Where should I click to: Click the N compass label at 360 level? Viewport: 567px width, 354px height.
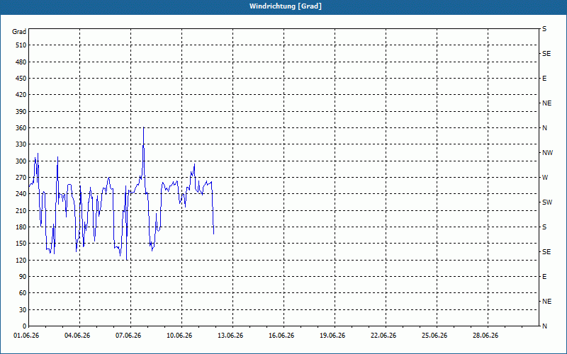[x=544, y=128]
